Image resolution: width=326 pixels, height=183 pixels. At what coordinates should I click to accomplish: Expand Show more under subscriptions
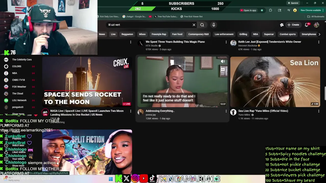(18, 114)
